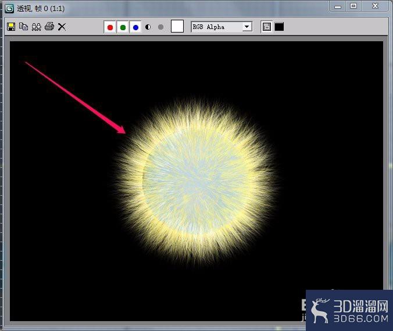
Task: Toggle the red channel display
Action: 110,27
